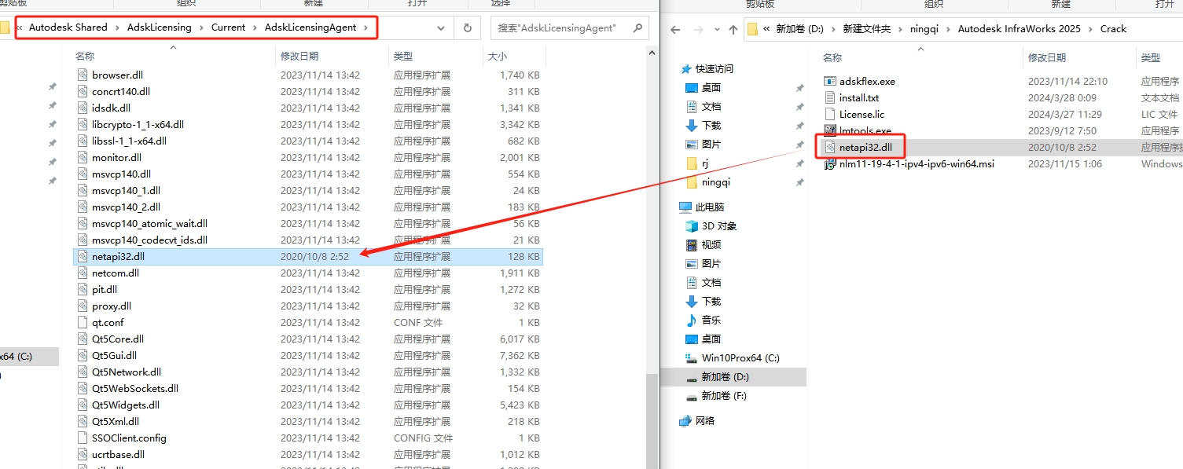
Task: Sort left list by Size column header
Action: click(x=498, y=57)
